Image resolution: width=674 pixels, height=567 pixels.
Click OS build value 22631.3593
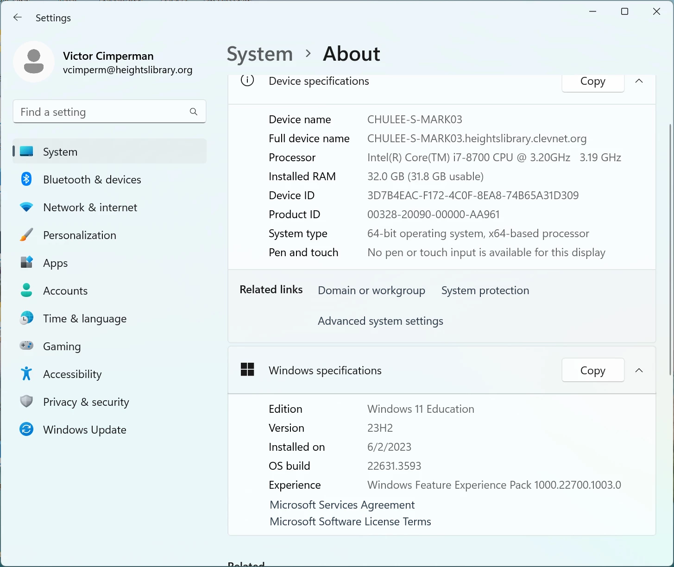pos(394,466)
